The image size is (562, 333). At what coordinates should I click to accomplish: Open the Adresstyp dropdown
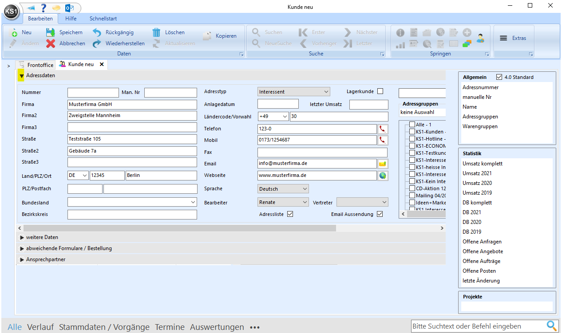293,92
